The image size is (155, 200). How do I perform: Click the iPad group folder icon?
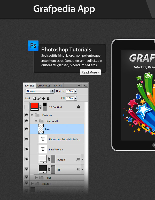point(41,177)
